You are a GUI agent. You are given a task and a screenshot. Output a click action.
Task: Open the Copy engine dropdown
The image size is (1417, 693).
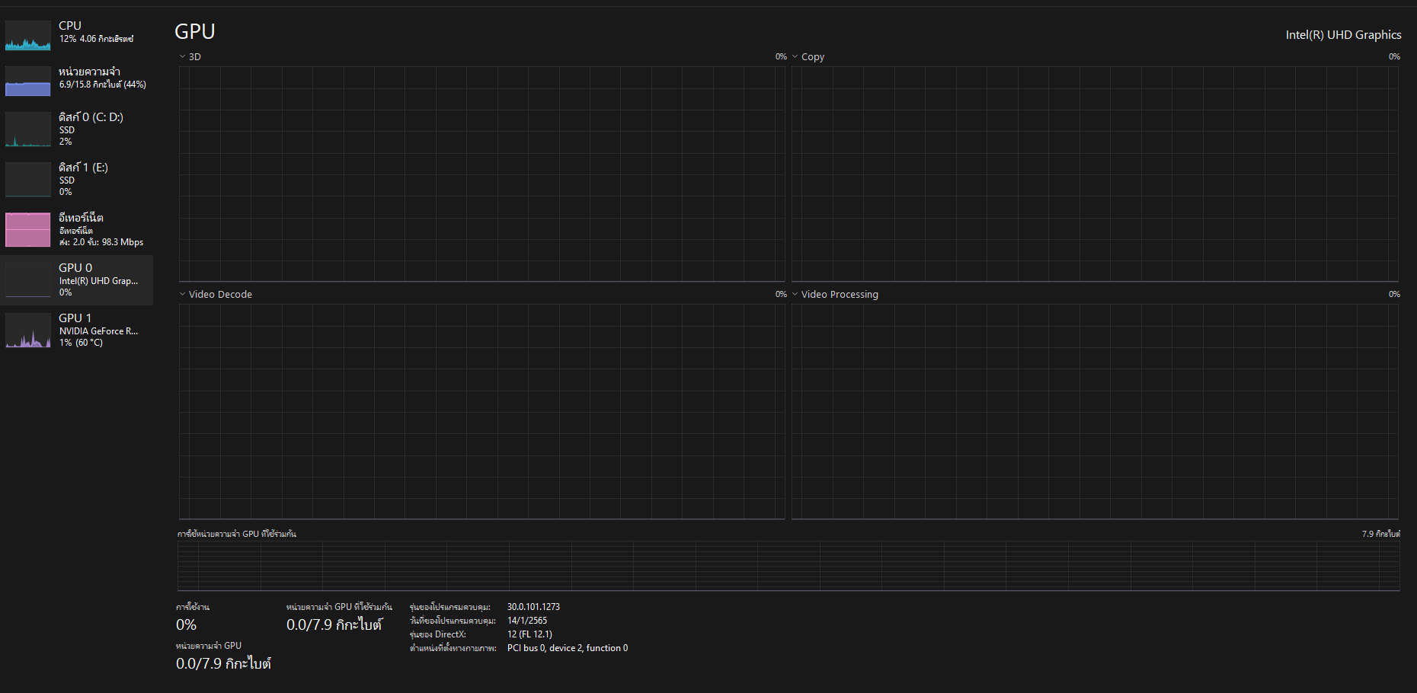(795, 57)
